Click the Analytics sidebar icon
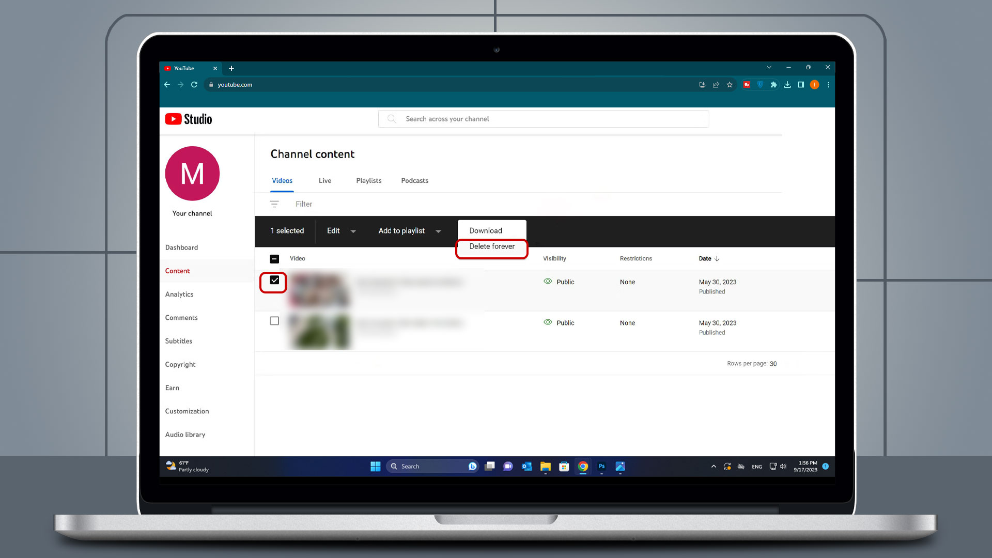The height and width of the screenshot is (558, 992). click(178, 293)
